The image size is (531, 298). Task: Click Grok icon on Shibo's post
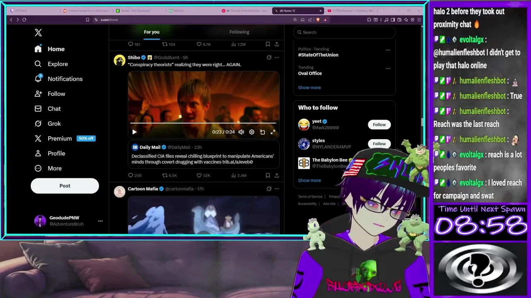coord(269,58)
